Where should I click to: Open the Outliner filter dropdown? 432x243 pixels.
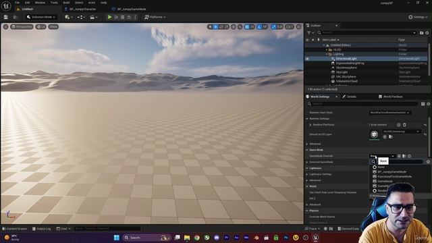tap(310, 33)
